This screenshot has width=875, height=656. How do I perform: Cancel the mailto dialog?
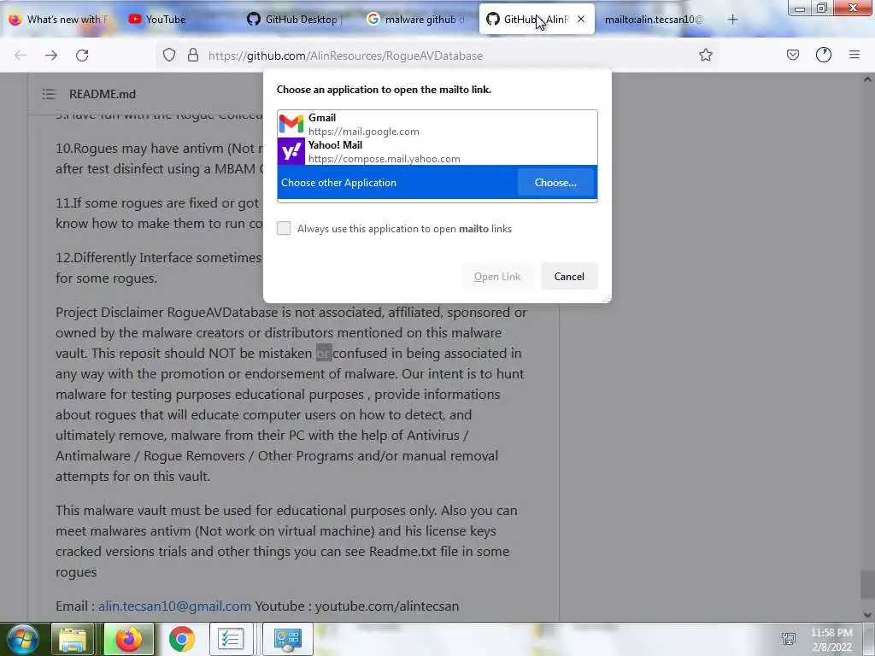tap(568, 276)
